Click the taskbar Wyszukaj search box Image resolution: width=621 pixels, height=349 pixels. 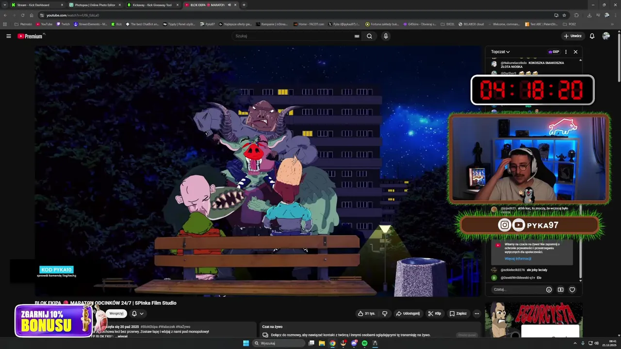coord(278,343)
